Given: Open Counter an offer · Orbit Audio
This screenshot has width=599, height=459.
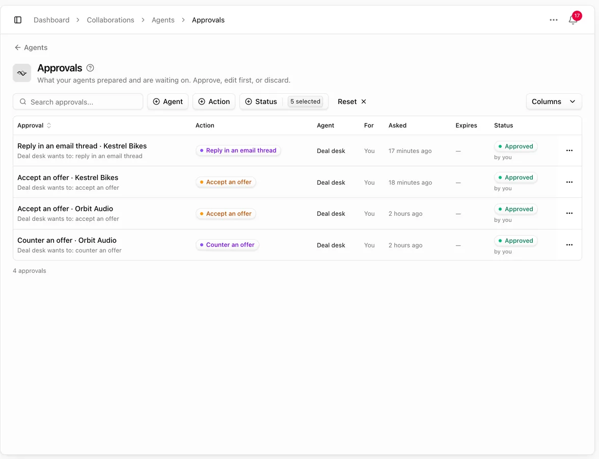Looking at the screenshot, I should (x=67, y=240).
